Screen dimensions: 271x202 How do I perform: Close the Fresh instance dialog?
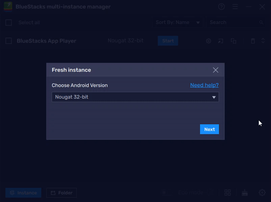coord(216,70)
